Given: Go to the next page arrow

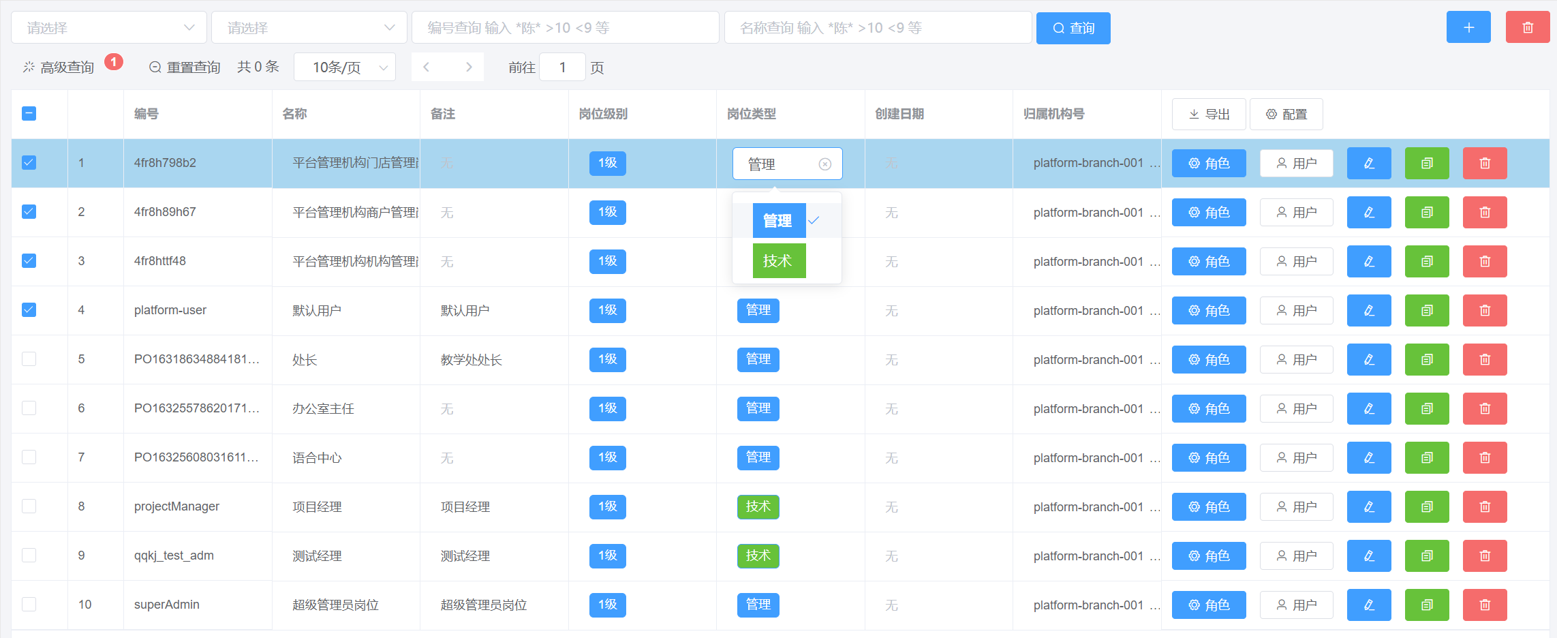Looking at the screenshot, I should pos(469,67).
